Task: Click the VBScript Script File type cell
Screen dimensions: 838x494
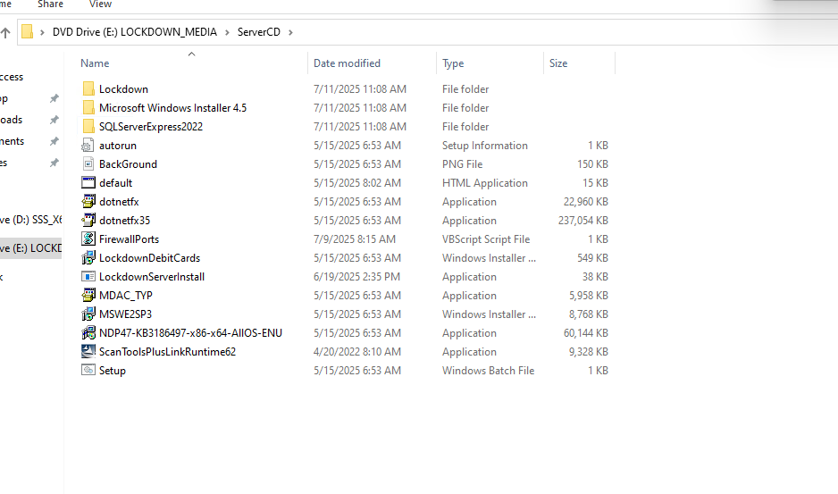Action: (486, 239)
